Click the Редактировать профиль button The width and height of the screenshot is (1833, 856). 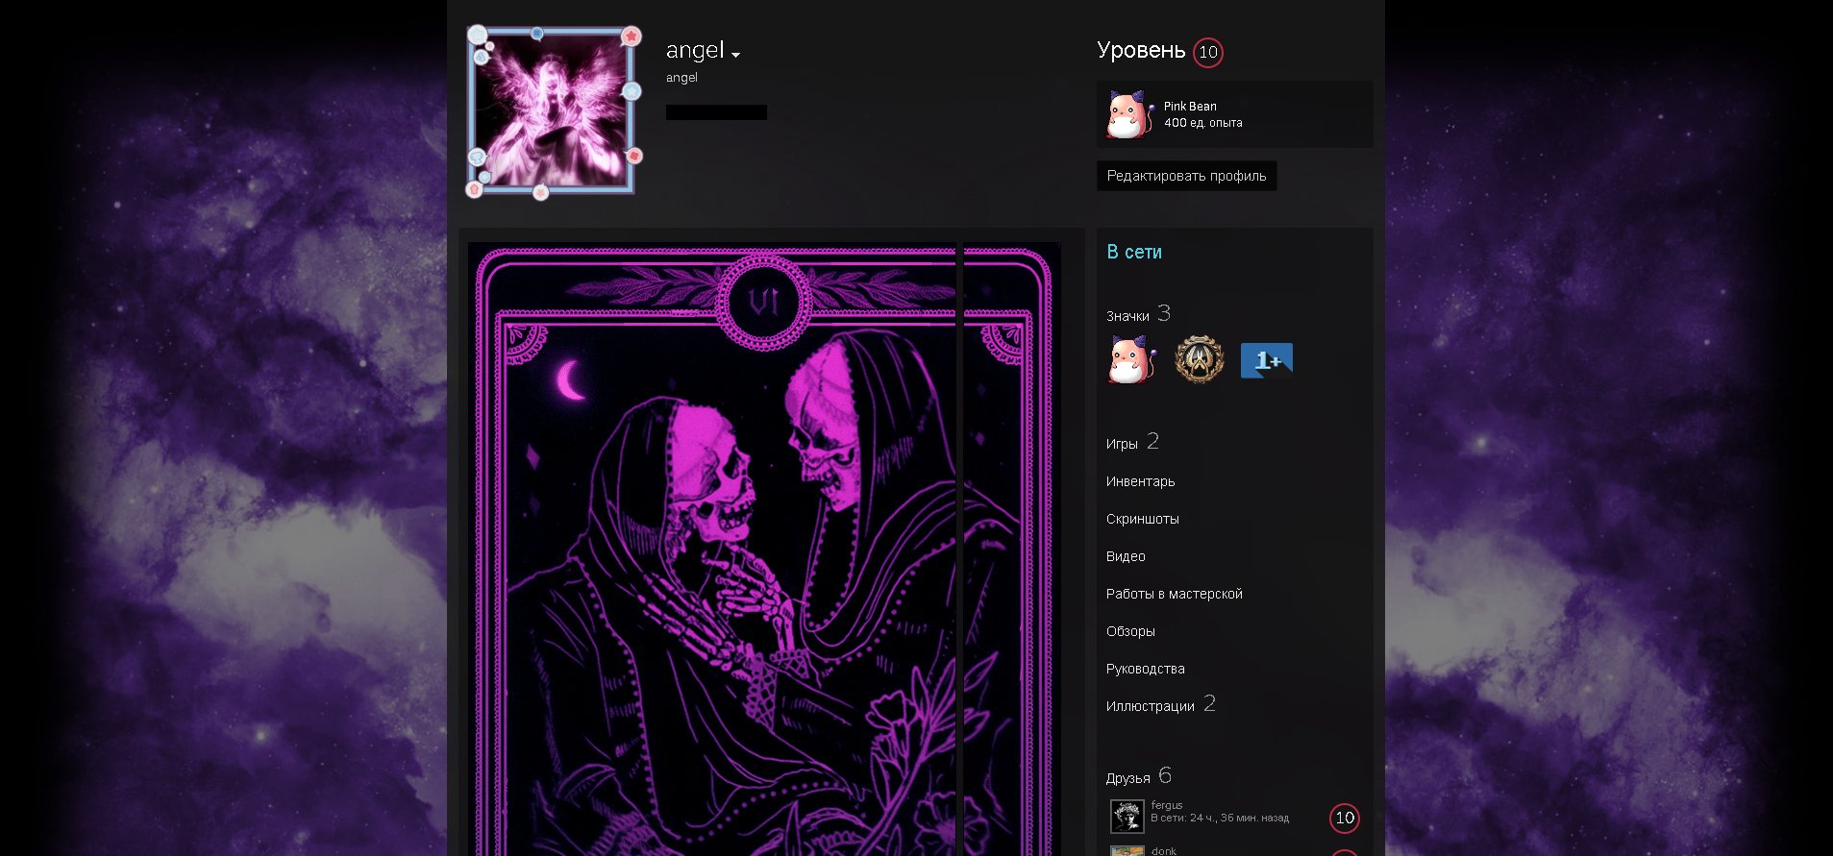click(1186, 176)
